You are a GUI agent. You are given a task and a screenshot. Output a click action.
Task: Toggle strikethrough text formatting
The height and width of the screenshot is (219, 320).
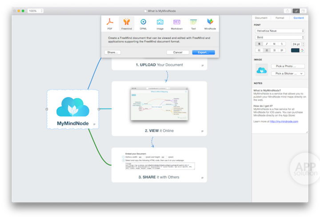coord(282,44)
